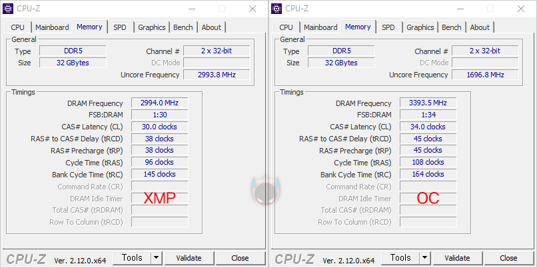Open Mainboard tab in left CPU-Z window
Viewport: 537px width, 268px height.
pos(52,27)
